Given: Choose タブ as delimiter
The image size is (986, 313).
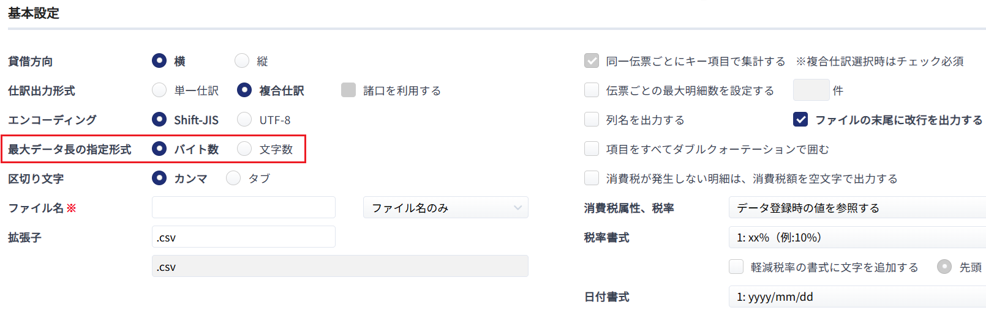Looking at the screenshot, I should coord(233,178).
